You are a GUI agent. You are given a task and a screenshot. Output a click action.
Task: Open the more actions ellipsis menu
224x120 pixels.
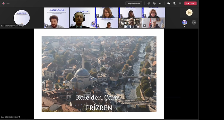160,3
